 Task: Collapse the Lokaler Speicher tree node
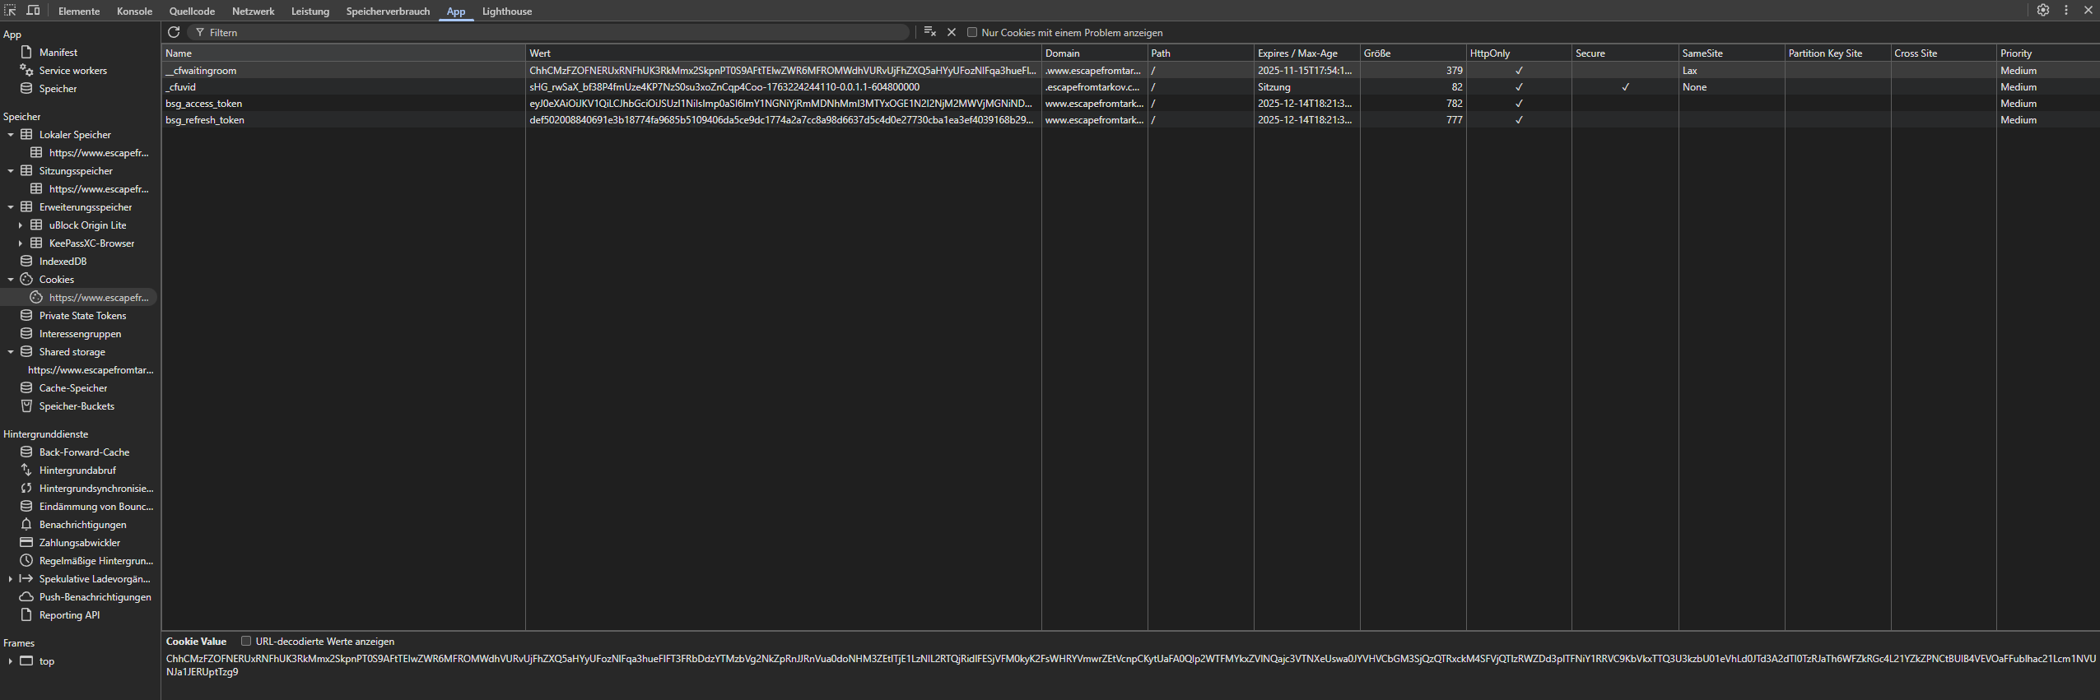(x=11, y=135)
